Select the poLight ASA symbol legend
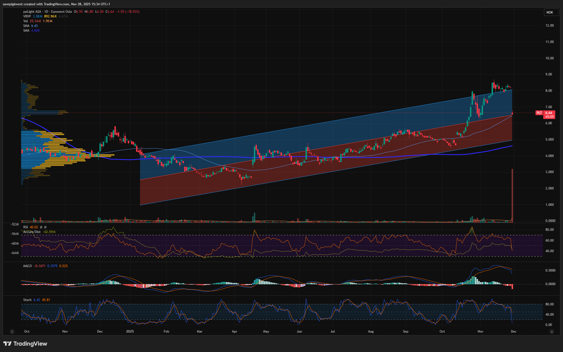This screenshot has width=563, height=352. pyautogui.click(x=32, y=12)
